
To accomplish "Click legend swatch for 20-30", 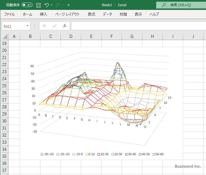I will point(113,154).
